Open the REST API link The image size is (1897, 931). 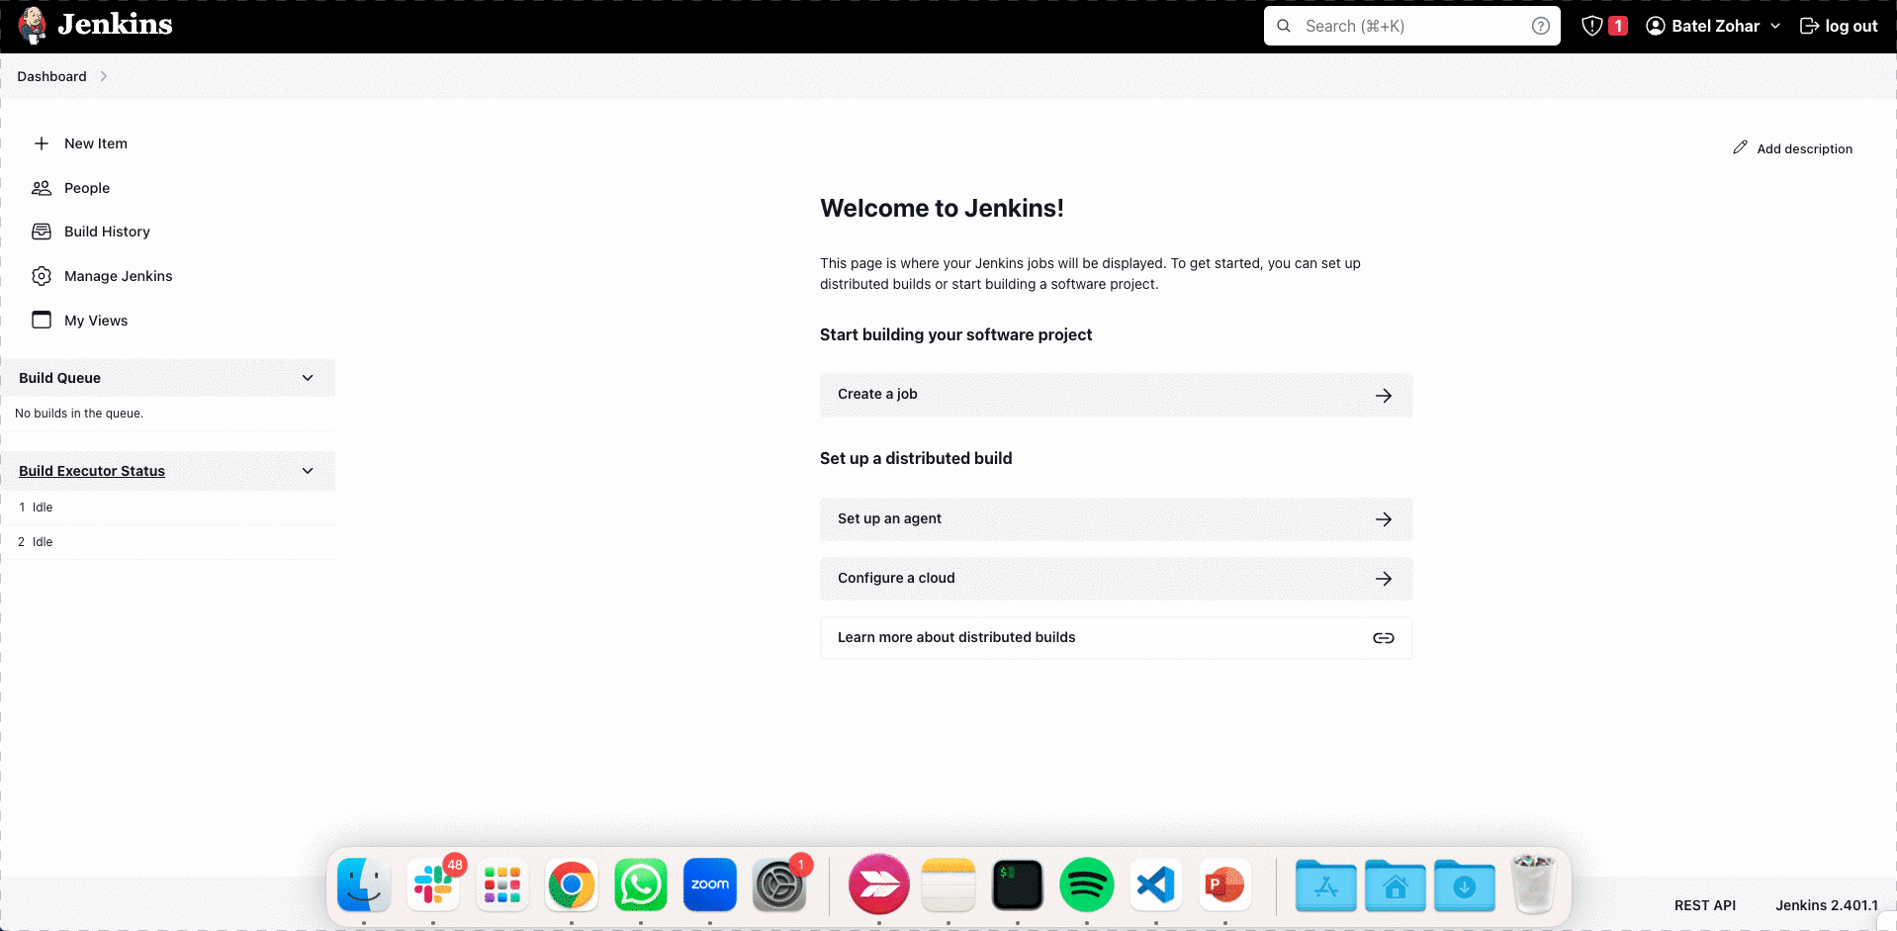[x=1704, y=905]
